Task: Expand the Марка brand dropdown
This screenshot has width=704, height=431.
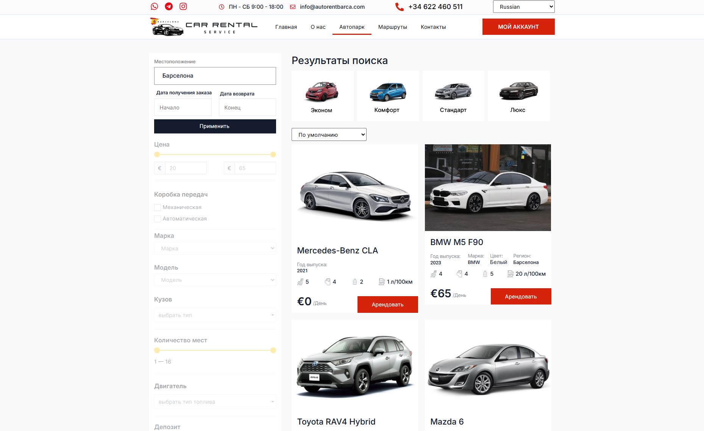Action: click(215, 248)
